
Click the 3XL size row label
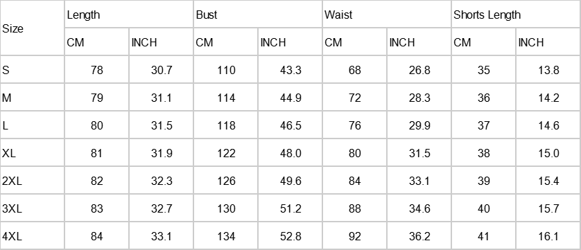pyautogui.click(x=32, y=208)
